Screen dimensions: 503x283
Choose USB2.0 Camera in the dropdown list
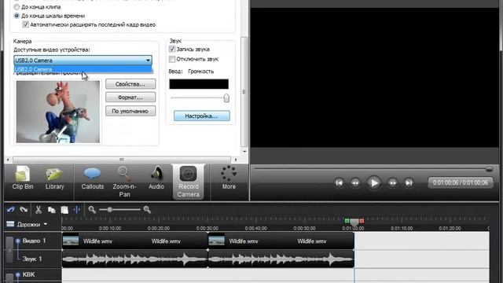pos(83,69)
